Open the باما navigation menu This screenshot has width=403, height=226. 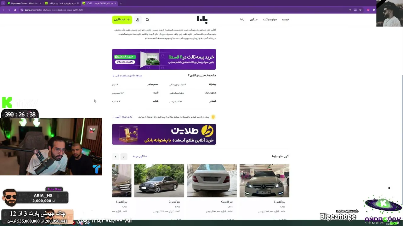click(242, 19)
